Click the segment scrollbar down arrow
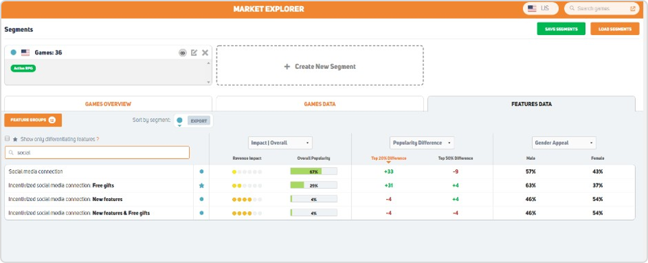The image size is (648, 263). 209,82
